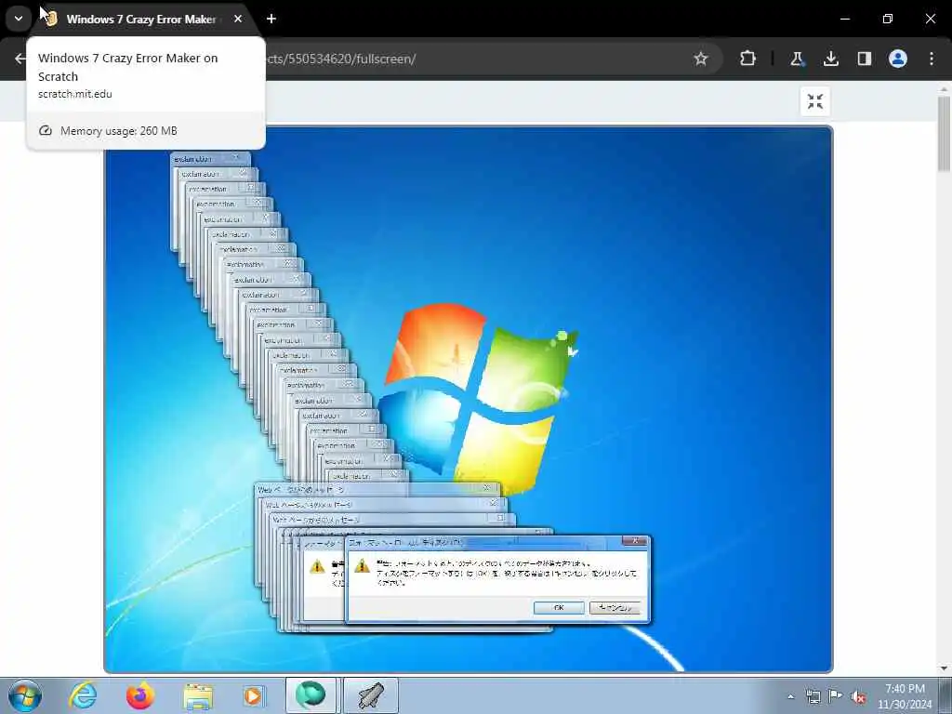Click the scrollbar down arrow
Image resolution: width=952 pixels, height=714 pixels.
[944, 668]
